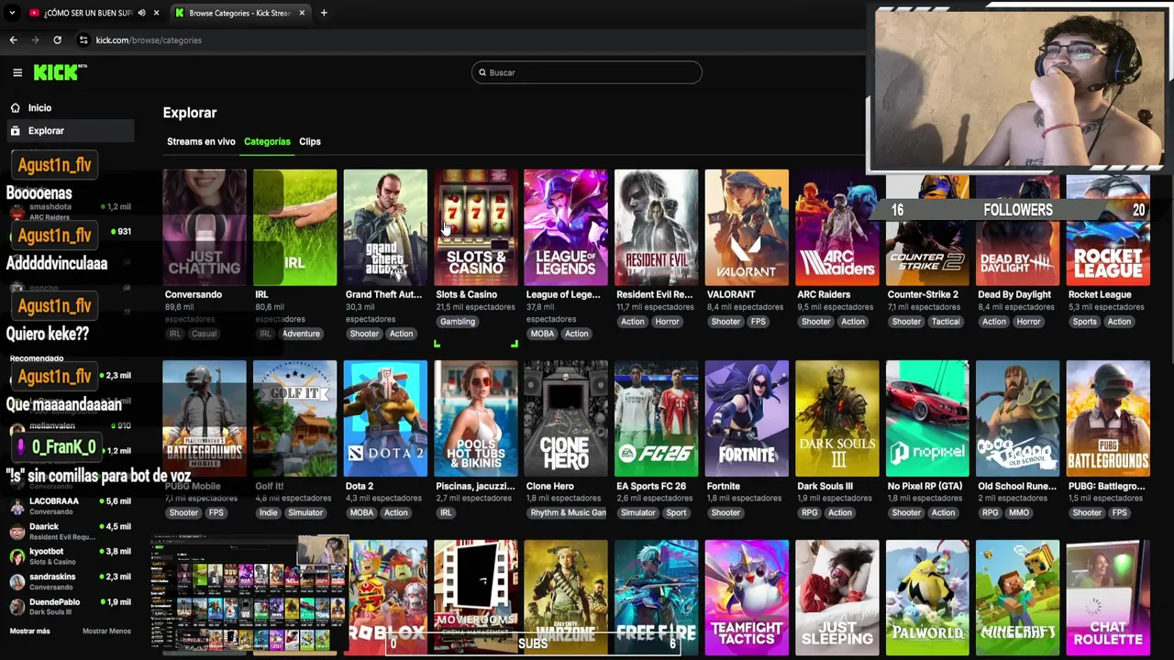Switch to the Streams en vivo tab
This screenshot has height=660, width=1174.
coord(201,142)
